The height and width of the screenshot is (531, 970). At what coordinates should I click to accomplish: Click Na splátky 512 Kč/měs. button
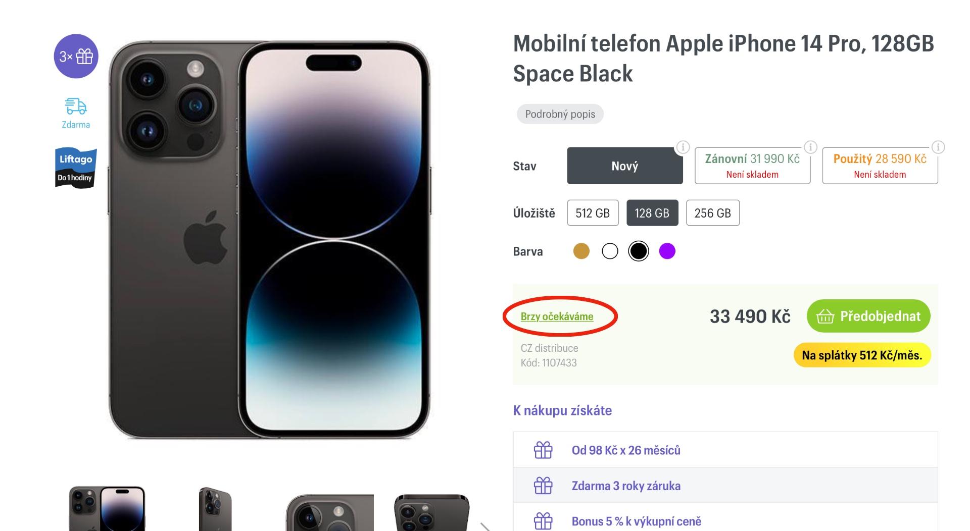click(862, 355)
